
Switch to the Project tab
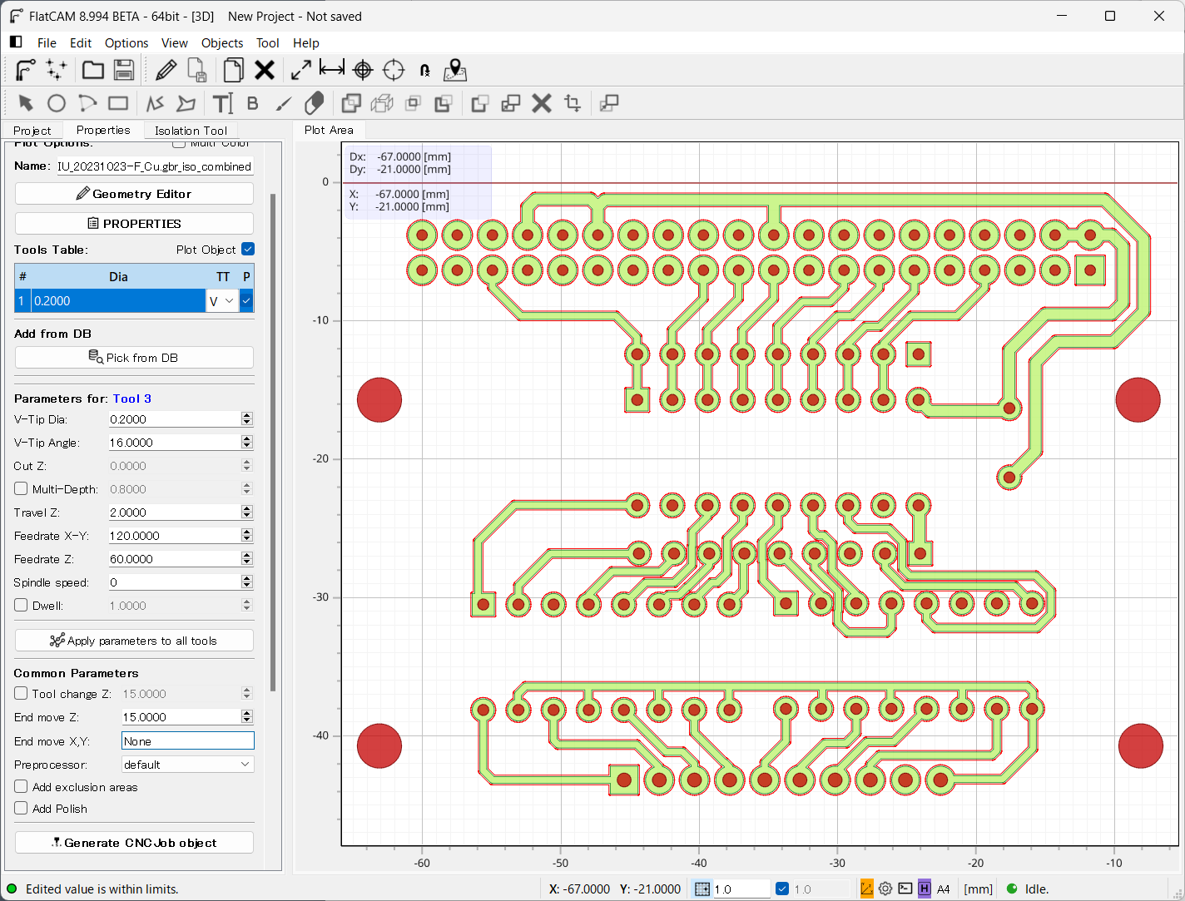point(32,131)
